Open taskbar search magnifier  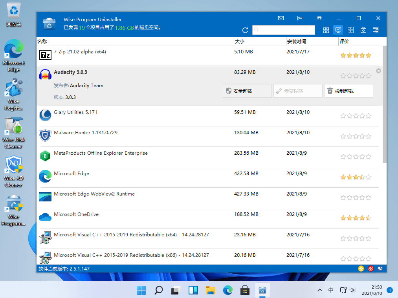[158, 290]
